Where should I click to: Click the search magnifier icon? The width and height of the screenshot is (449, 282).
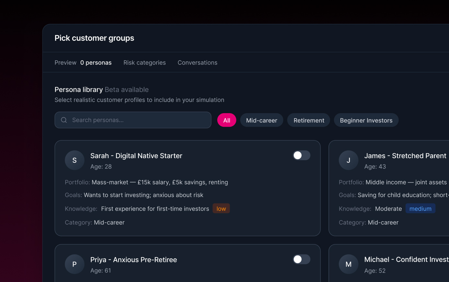(x=64, y=120)
